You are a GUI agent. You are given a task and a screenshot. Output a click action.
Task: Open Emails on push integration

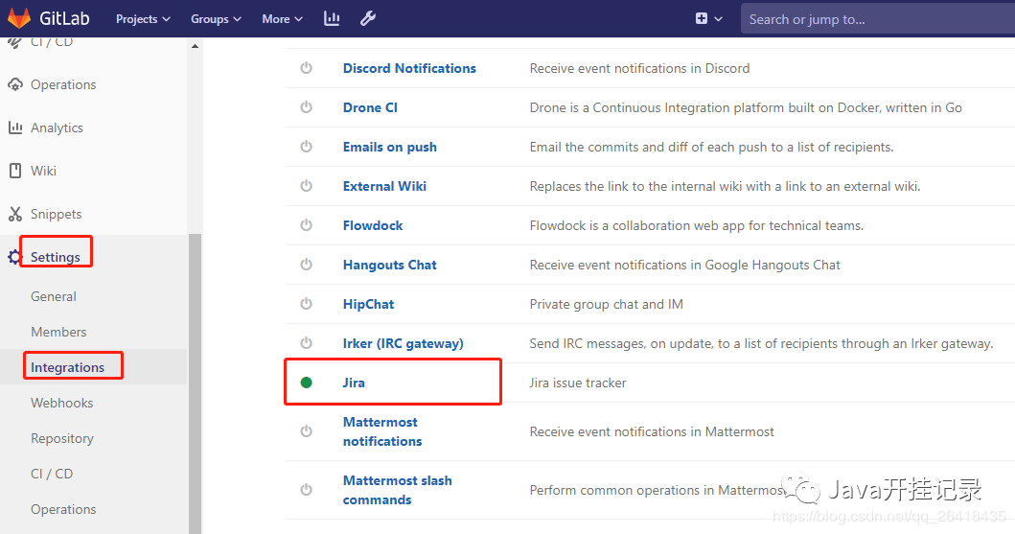click(390, 147)
